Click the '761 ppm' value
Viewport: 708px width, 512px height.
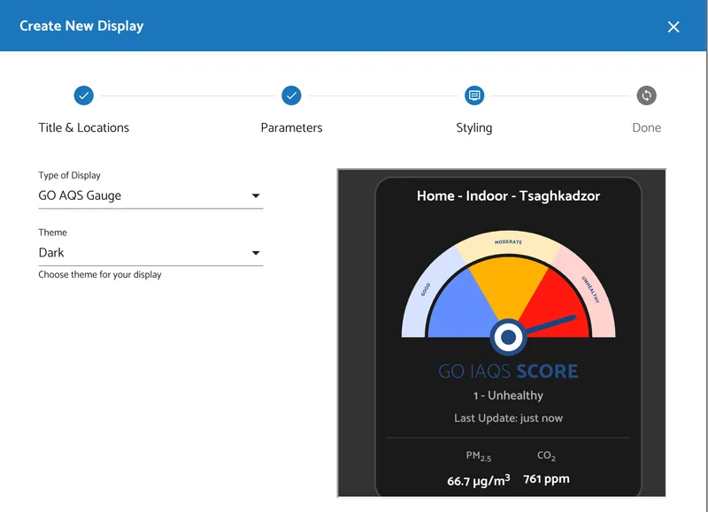pos(546,479)
